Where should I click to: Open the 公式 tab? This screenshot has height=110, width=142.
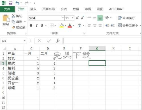[64, 9]
